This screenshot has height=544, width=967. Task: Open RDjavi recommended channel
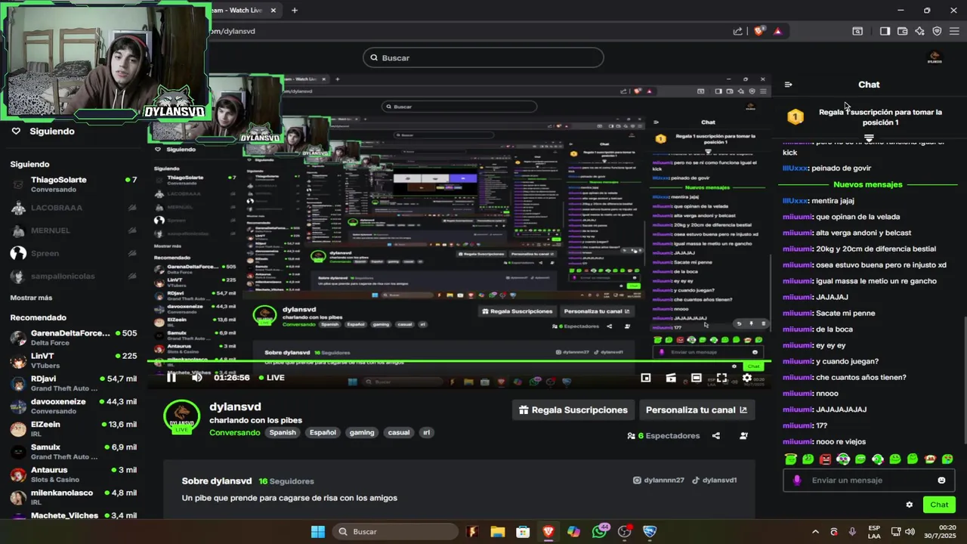73,383
